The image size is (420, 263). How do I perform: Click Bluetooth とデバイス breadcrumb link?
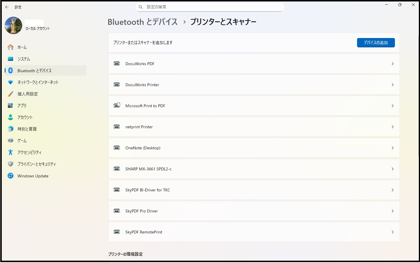(142, 22)
